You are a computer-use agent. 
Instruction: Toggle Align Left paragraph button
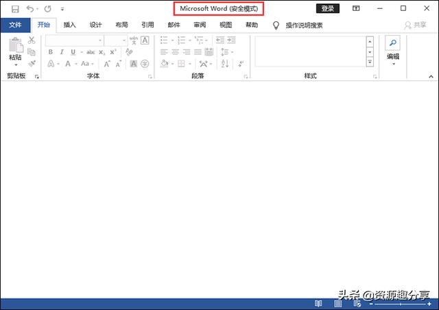(x=164, y=52)
